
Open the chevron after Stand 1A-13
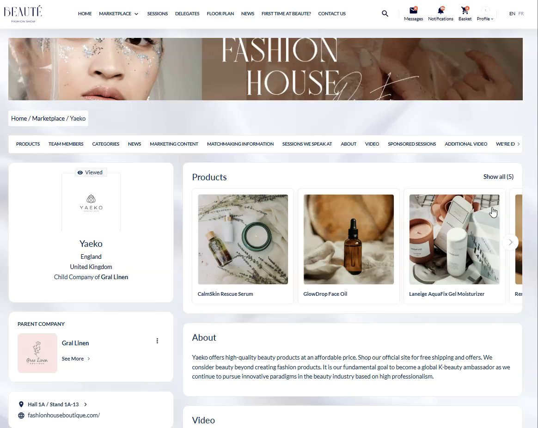[x=86, y=404]
